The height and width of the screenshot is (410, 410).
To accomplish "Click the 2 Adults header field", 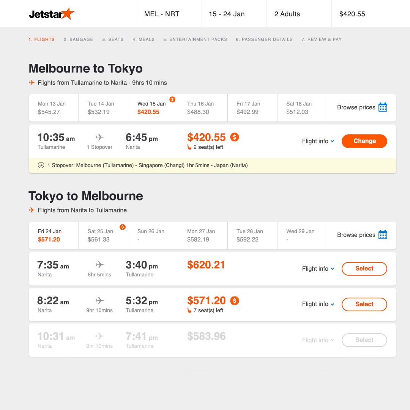I will pyautogui.click(x=299, y=14).
